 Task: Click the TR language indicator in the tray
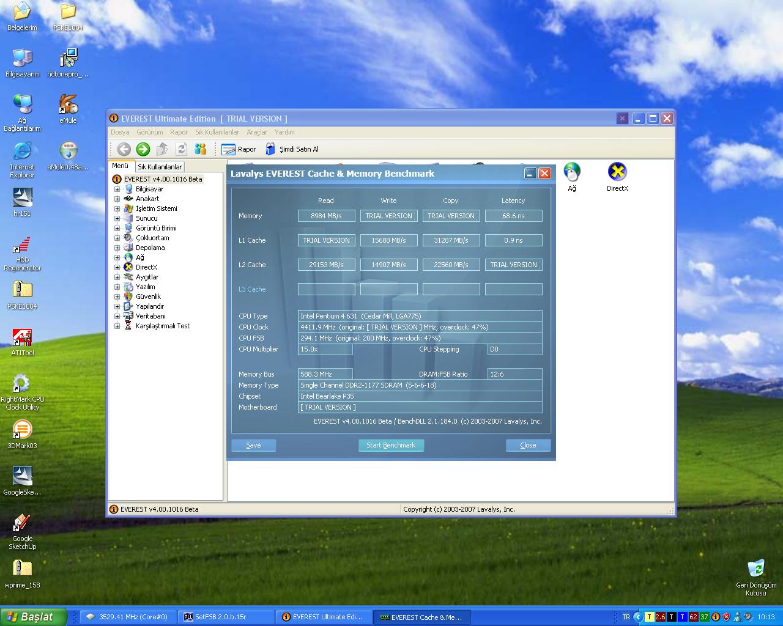tap(626, 617)
